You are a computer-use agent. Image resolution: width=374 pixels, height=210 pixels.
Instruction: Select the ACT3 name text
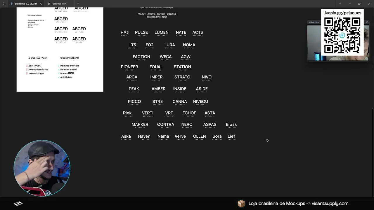coord(198,32)
